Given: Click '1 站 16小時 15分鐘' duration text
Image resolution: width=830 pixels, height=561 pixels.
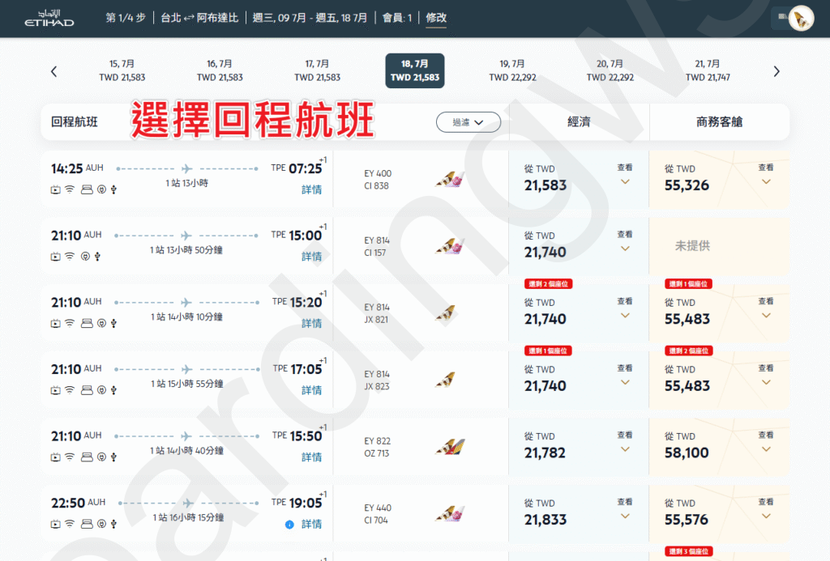Looking at the screenshot, I should (188, 517).
